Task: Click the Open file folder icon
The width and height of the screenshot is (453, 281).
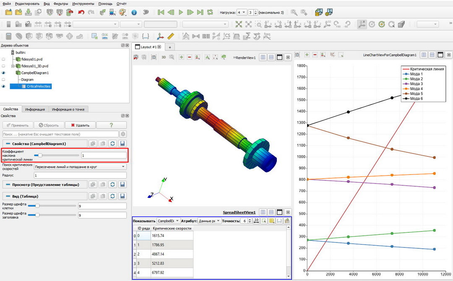Action: (x=9, y=12)
